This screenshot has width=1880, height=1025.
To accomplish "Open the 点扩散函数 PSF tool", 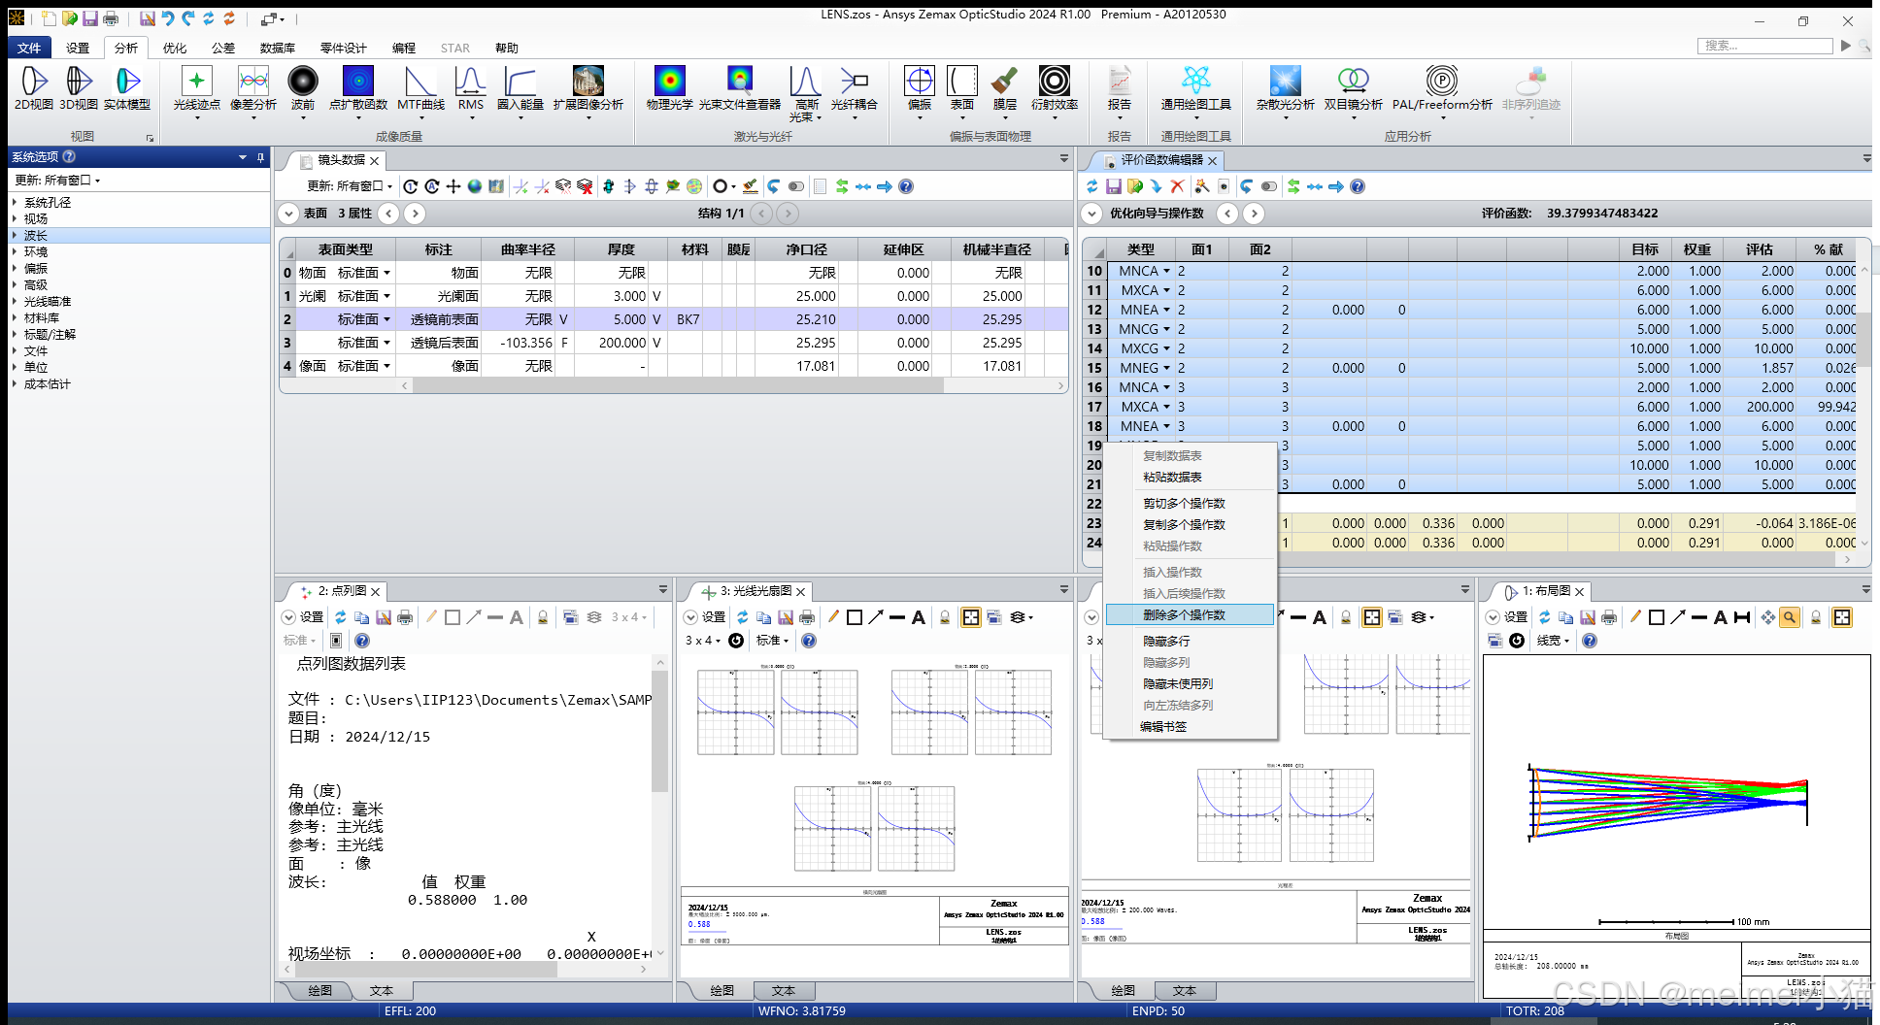I will click(358, 92).
